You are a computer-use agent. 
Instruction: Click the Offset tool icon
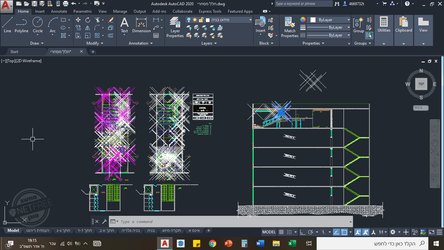pyautogui.click(x=111, y=35)
